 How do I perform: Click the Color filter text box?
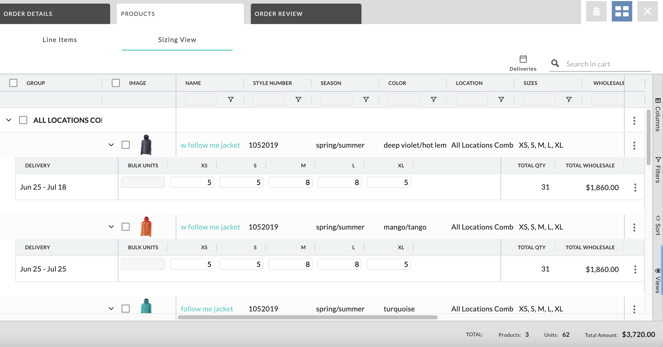tap(404, 100)
